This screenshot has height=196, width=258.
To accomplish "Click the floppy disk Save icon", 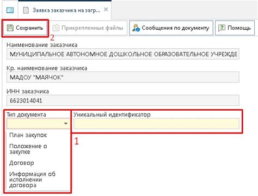I will 10,28.
